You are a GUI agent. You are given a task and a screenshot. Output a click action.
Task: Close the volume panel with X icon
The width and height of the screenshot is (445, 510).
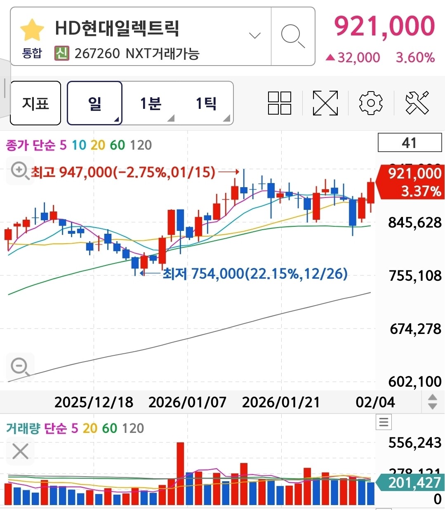click(x=20, y=451)
